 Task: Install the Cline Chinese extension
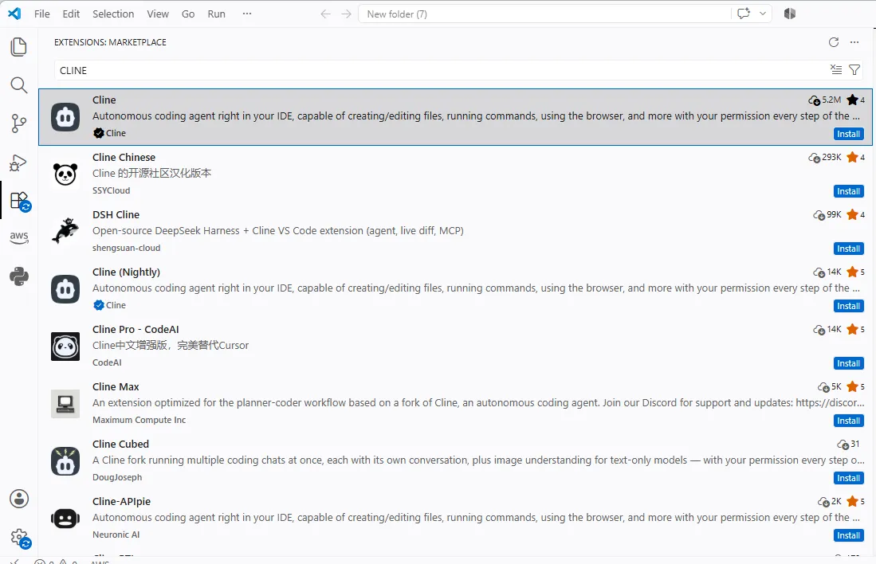point(848,191)
